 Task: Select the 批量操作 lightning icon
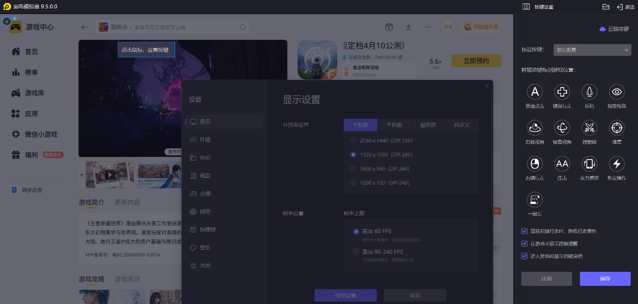pyautogui.click(x=617, y=164)
